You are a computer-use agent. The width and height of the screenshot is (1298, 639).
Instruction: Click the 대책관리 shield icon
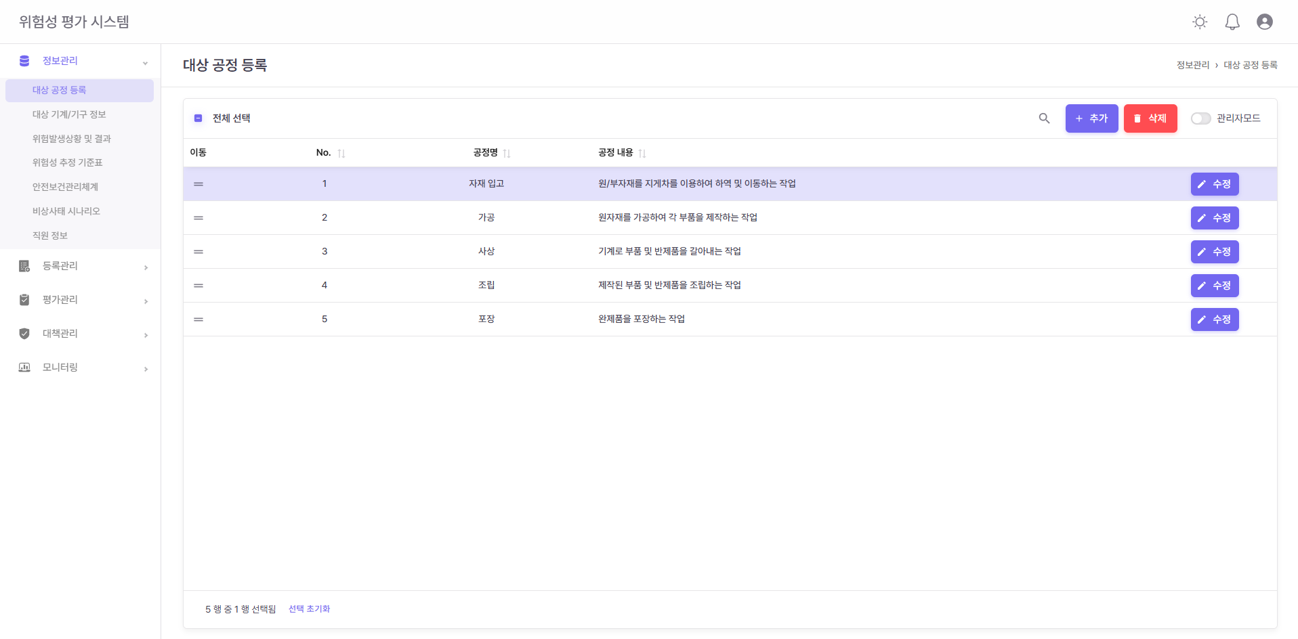[24, 334]
